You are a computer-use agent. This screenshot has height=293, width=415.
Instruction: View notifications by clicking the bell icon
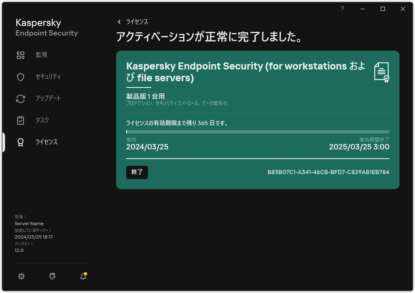[x=83, y=276]
